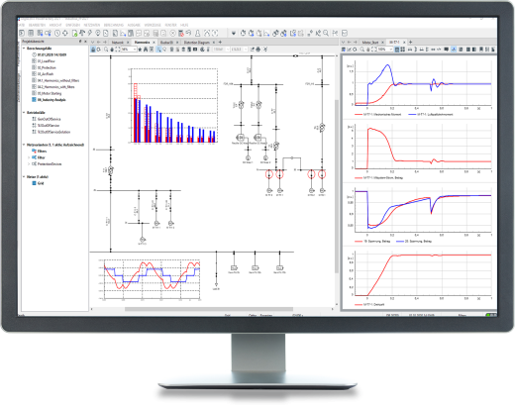Viewport: 515px width, 410px height.
Task: Click the circled X icon in the main toolbar
Action: (x=172, y=33)
